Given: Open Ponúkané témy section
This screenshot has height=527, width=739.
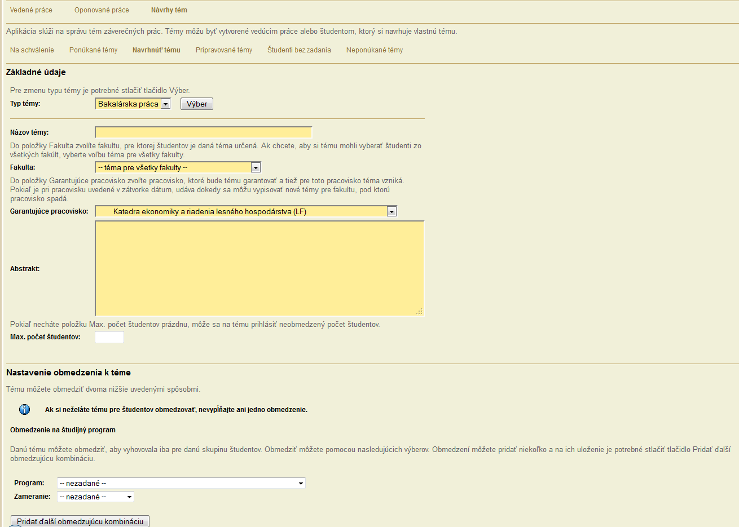Looking at the screenshot, I should pyautogui.click(x=94, y=50).
